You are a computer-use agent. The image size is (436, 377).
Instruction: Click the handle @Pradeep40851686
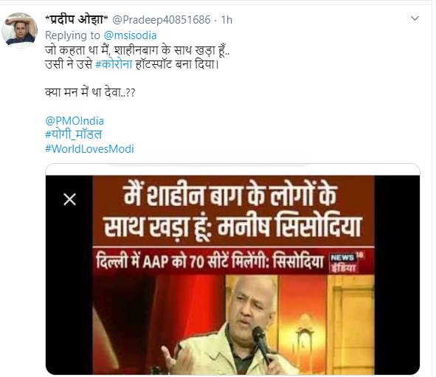pos(162,20)
